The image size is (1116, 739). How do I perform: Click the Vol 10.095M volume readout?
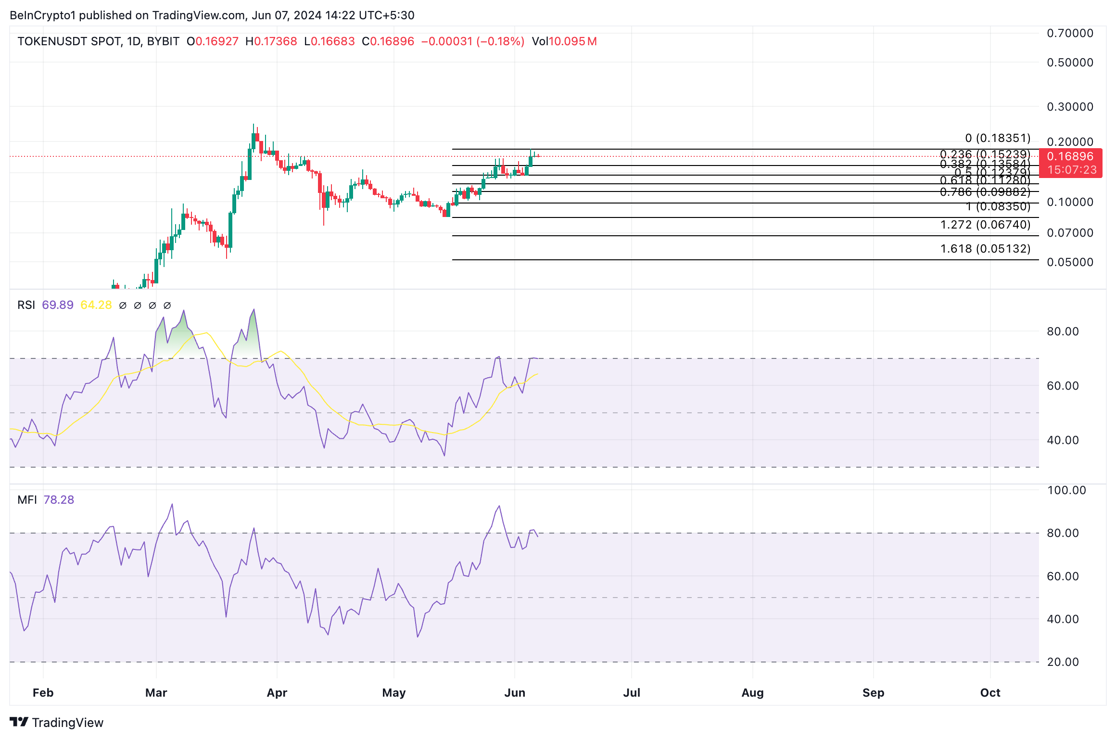tap(564, 41)
